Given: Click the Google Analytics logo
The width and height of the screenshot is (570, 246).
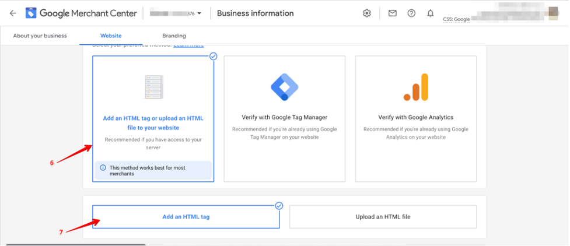Looking at the screenshot, I should pos(416,87).
